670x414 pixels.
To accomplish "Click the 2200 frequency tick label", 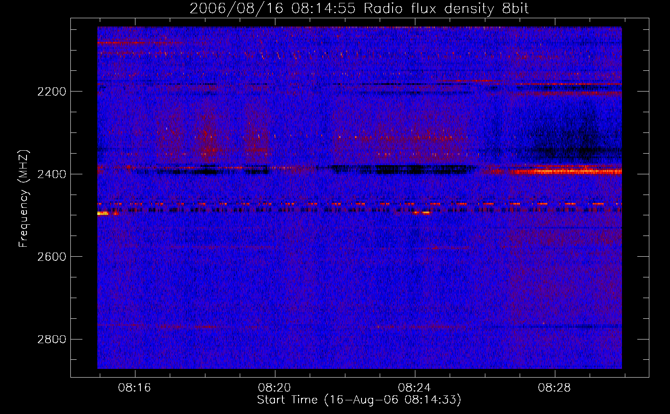I will pyautogui.click(x=52, y=91).
